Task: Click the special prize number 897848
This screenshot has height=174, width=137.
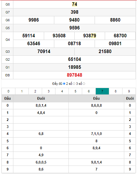Action: (75, 75)
